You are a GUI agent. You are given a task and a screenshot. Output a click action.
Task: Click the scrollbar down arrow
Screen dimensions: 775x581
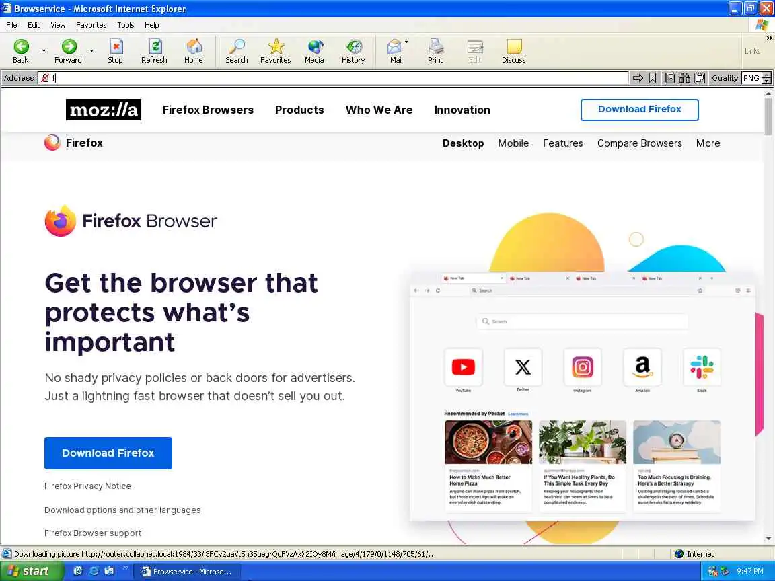point(768,539)
